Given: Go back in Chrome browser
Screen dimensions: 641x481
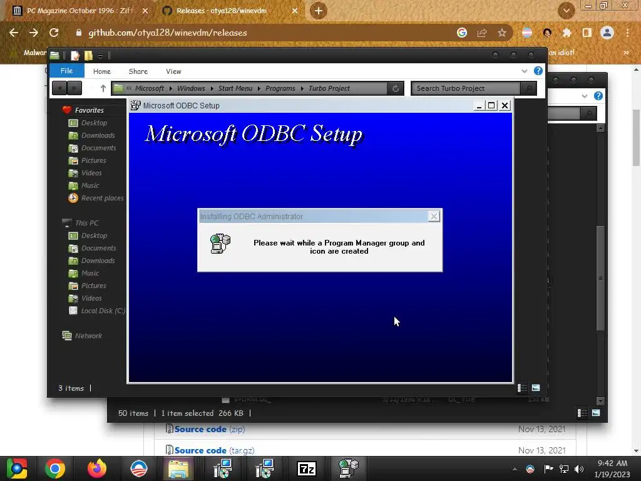Looking at the screenshot, I should pos(14,33).
